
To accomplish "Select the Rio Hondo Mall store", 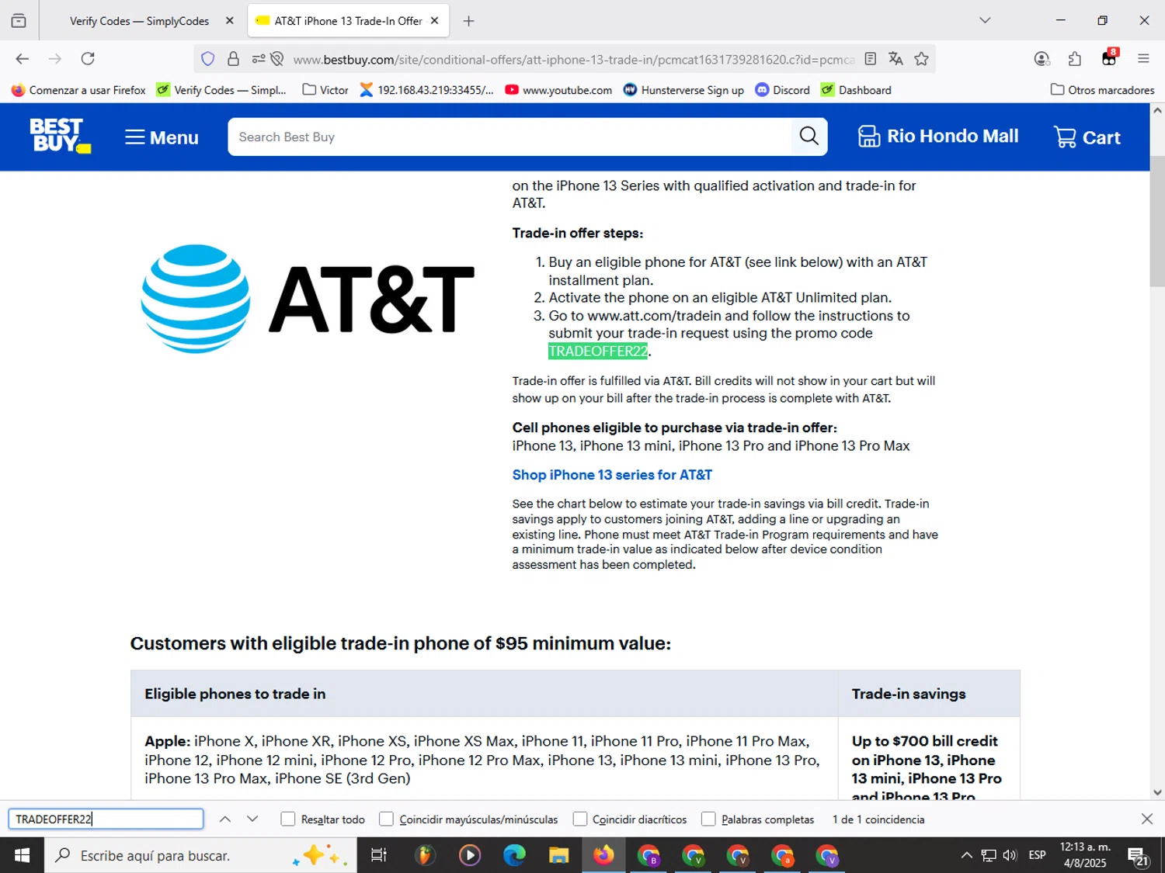I will pos(937,137).
